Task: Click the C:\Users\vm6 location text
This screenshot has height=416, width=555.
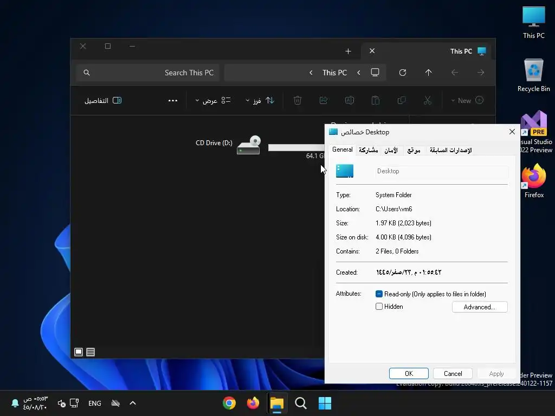Action: [x=394, y=209]
